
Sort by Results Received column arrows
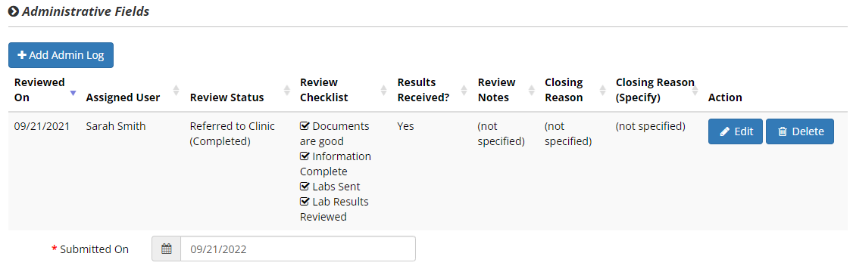[464, 90]
